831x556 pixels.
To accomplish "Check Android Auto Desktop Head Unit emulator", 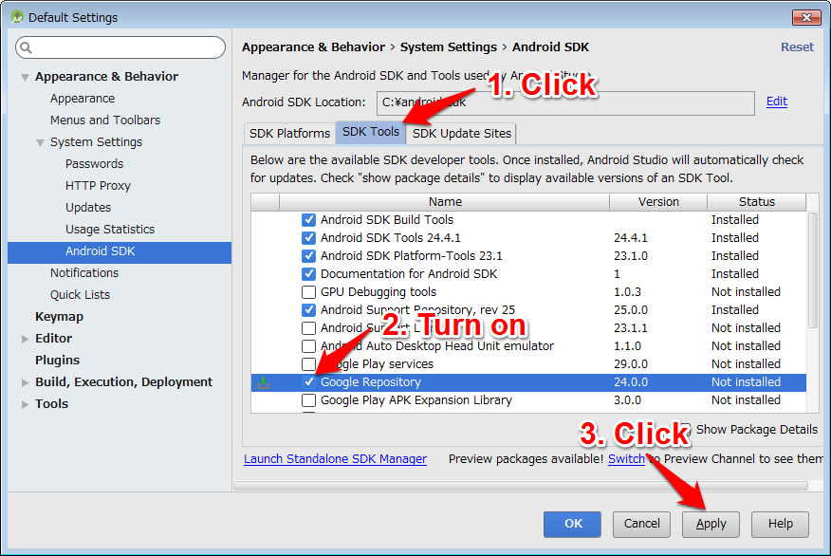I will point(308,346).
